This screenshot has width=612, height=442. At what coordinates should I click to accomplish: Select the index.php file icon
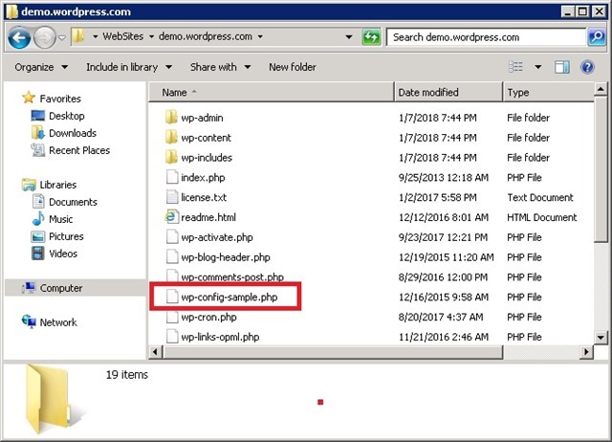pyautogui.click(x=172, y=177)
